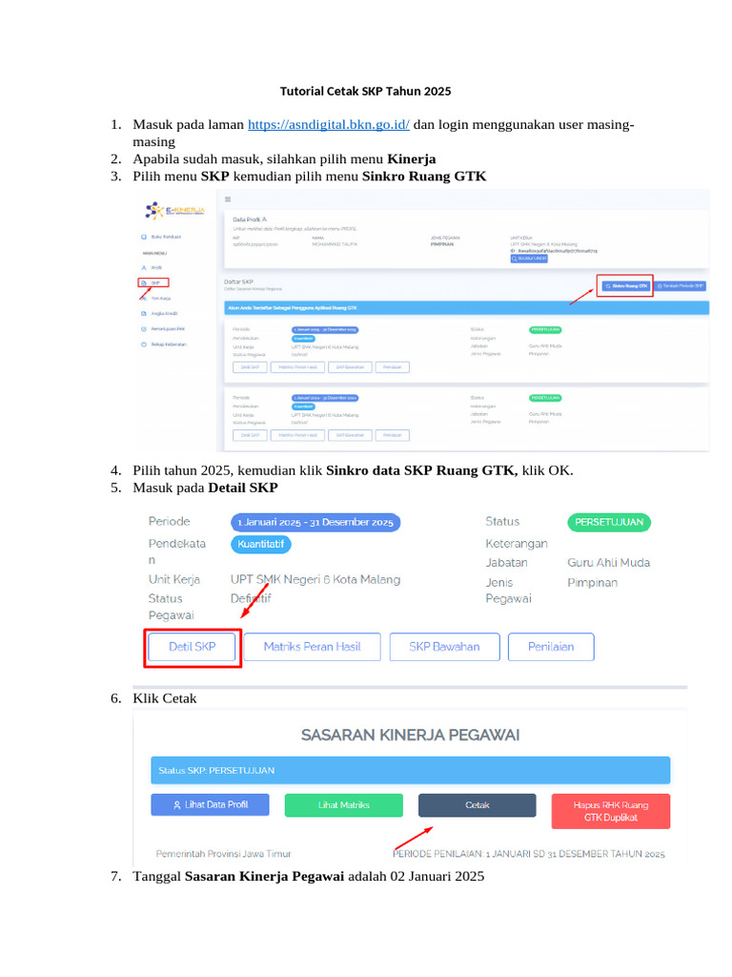Click Lihat Data Profil button
732x977 pixels.
point(210,804)
